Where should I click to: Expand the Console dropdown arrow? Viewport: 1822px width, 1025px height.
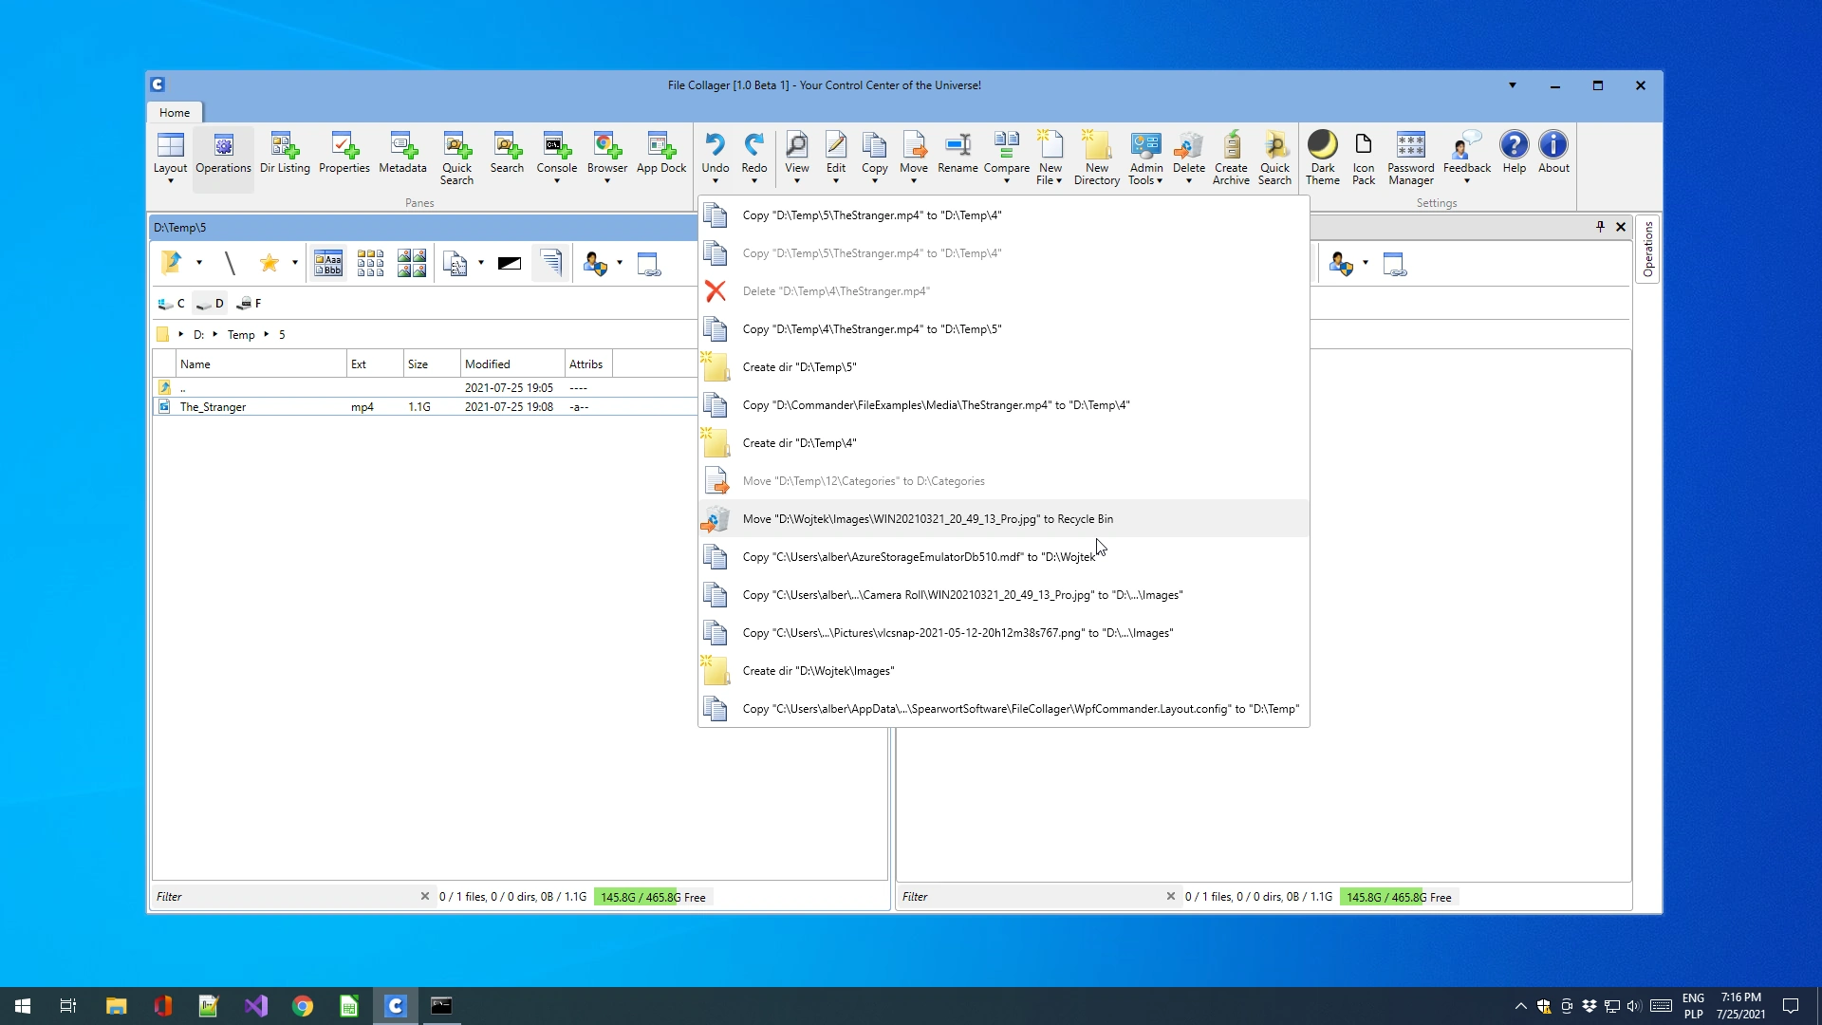pyautogui.click(x=556, y=180)
